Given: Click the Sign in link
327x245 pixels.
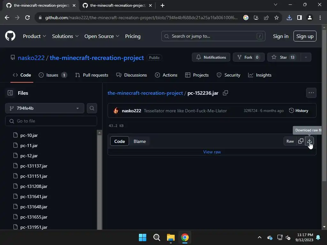Looking at the screenshot, I should (281, 36).
